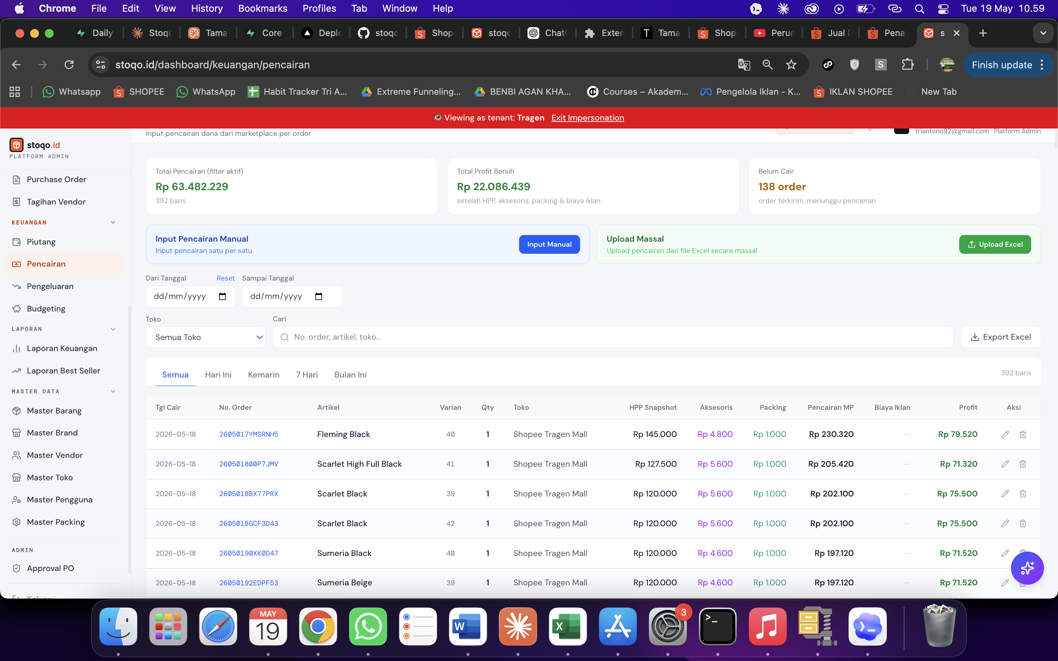
Task: Delete order 2605018BX77PRX row
Action: pos(1023,494)
